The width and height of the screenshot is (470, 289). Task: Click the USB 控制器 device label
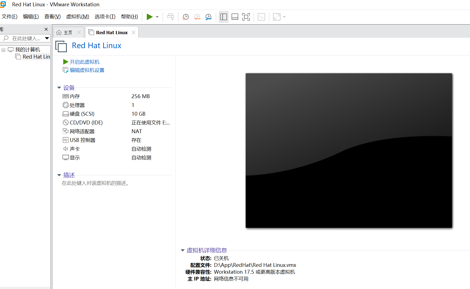pyautogui.click(x=83, y=140)
